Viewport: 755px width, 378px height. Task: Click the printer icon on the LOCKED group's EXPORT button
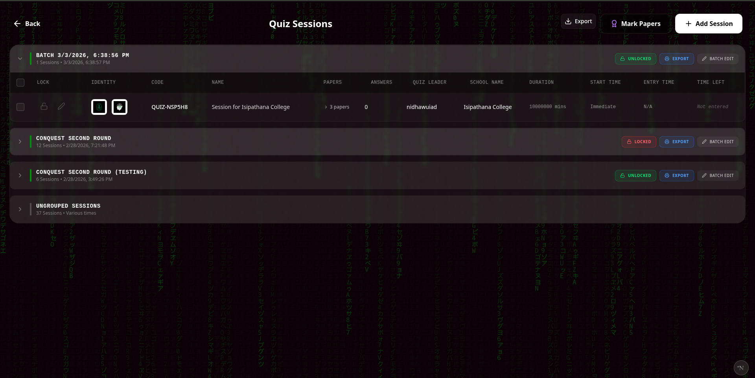[x=667, y=142]
